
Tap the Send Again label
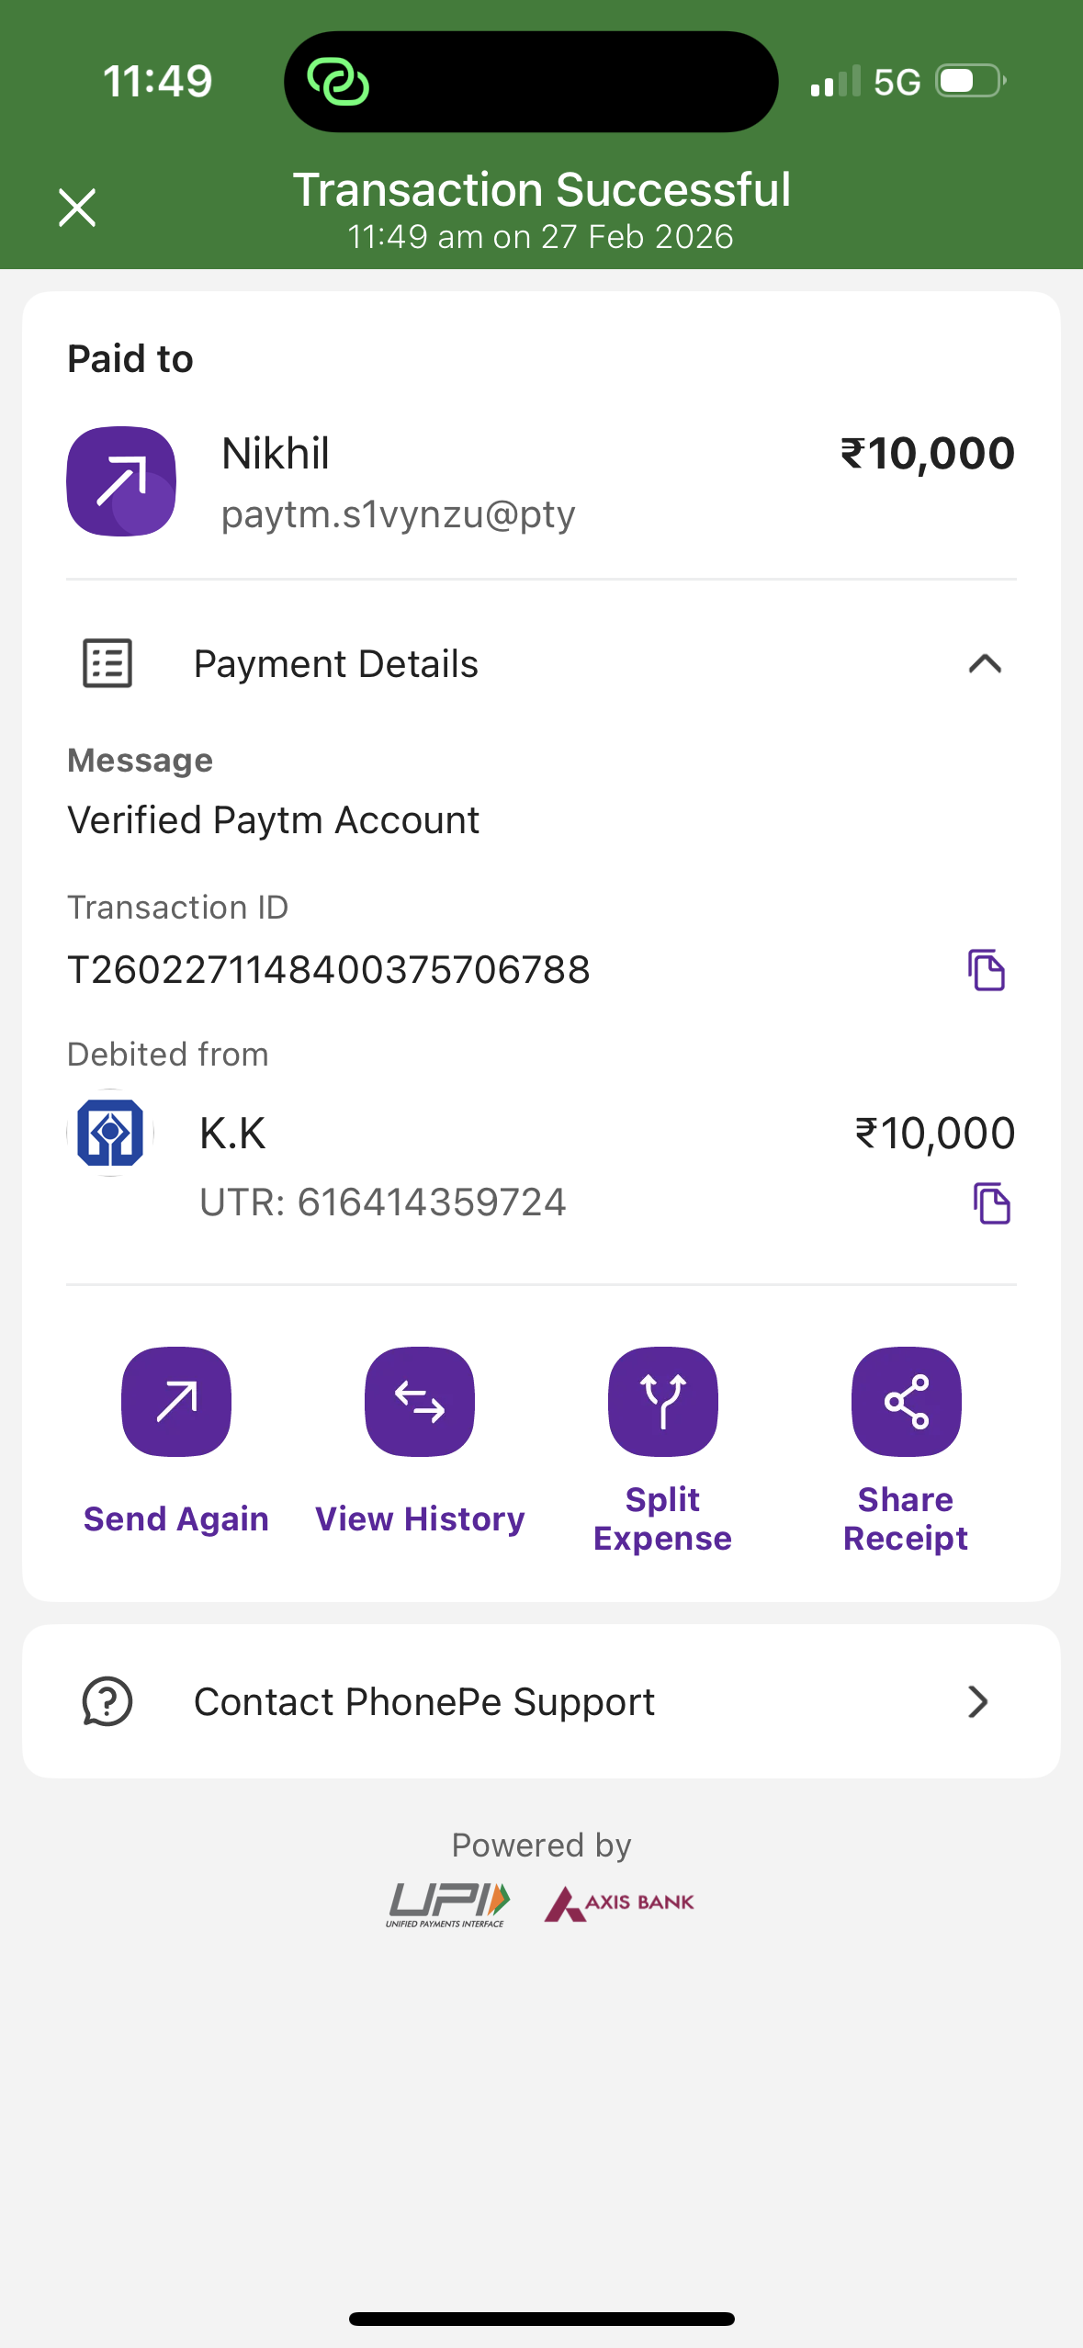click(176, 1519)
